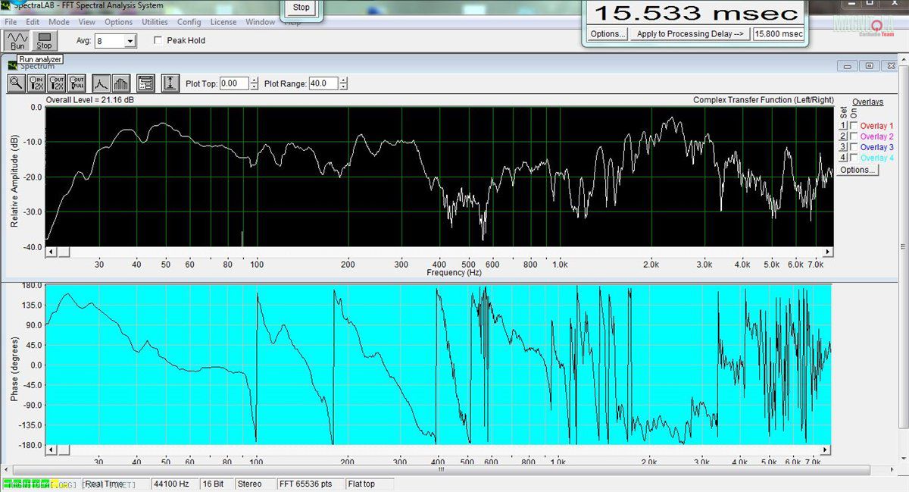Screen dimensions: 909x492
Task: Open the Window menu
Action: pyautogui.click(x=261, y=22)
